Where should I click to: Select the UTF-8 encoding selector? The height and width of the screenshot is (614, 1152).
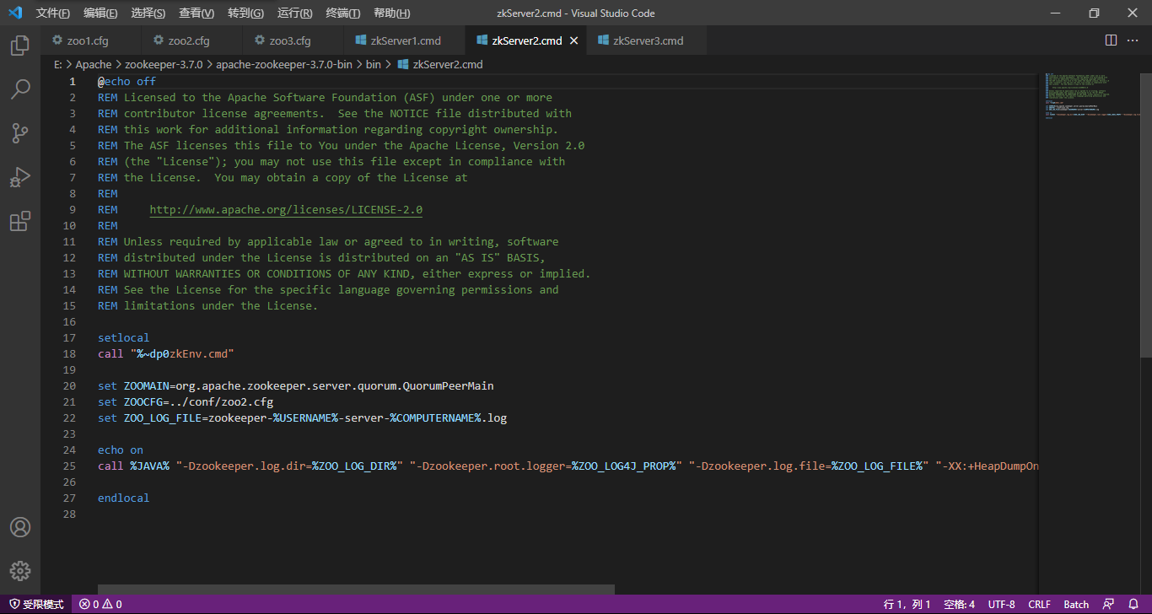coord(1001,604)
